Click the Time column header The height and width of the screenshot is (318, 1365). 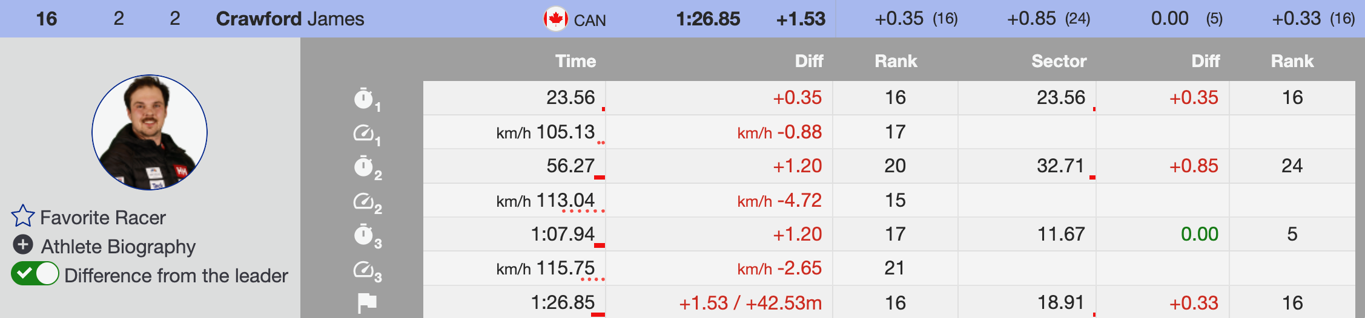pyautogui.click(x=575, y=61)
